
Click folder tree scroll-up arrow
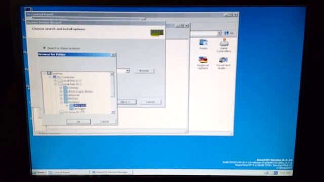pos(112,74)
